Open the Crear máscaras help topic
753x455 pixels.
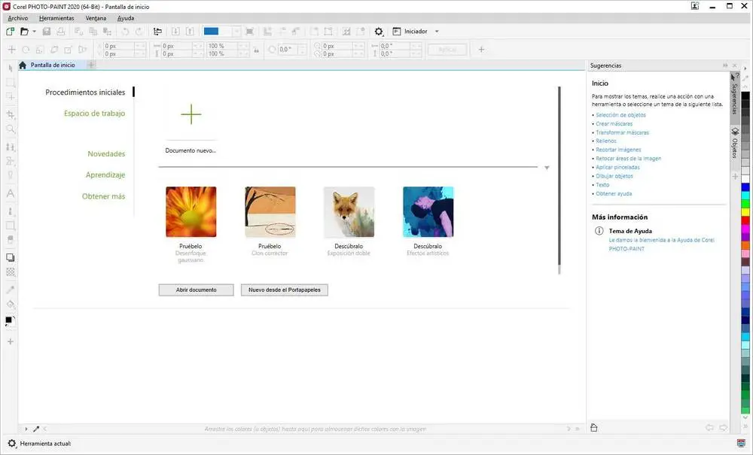(x=614, y=123)
